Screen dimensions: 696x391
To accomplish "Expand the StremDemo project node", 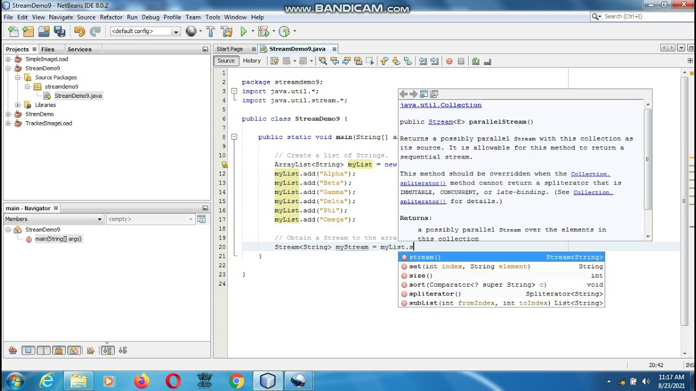I will tap(8, 114).
